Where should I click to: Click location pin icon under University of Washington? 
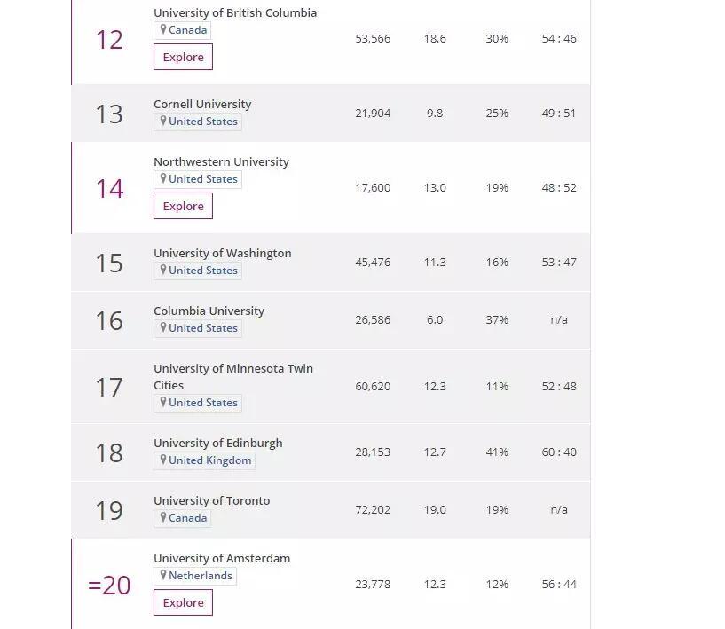click(x=163, y=270)
